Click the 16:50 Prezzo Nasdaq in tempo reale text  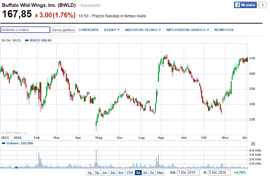tap(112, 16)
